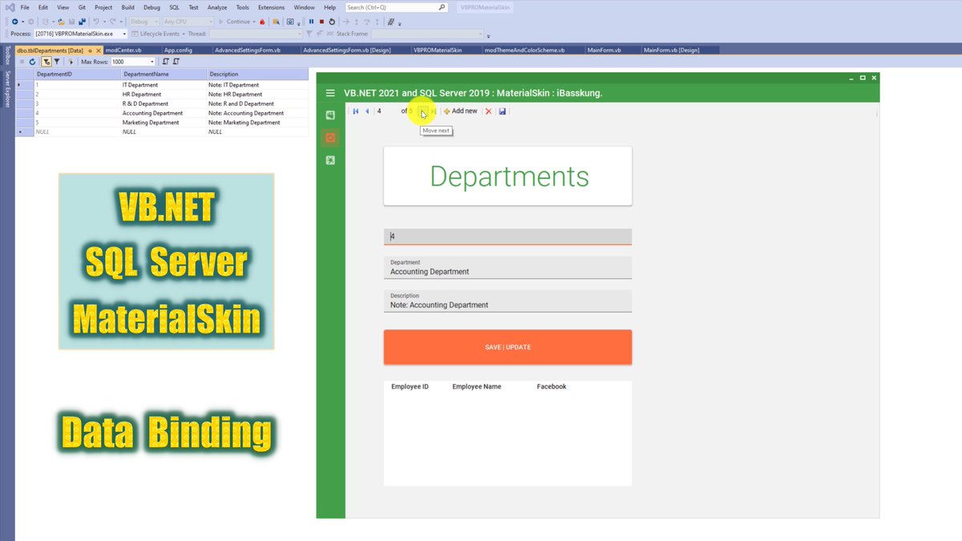Click Add new in the navigator
Image resolution: width=962 pixels, height=541 pixels.
pyautogui.click(x=460, y=111)
